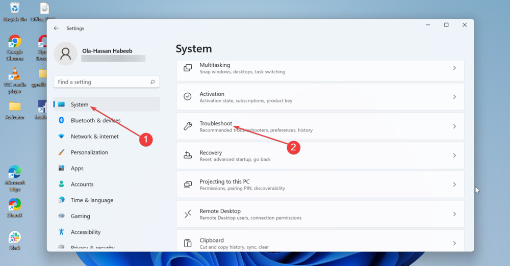Select Bluetooth & devices in sidebar
Image resolution: width=510 pixels, height=266 pixels.
click(107, 120)
